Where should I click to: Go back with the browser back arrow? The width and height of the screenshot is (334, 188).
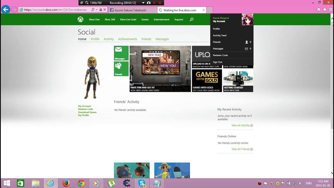(5, 10)
